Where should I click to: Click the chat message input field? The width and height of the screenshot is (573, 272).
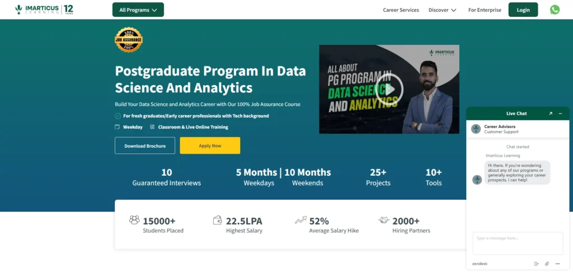click(518, 243)
